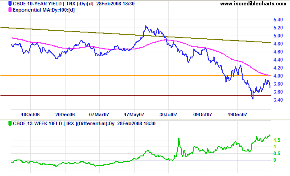The image size is (290, 176).
Task: Click the 17May07 date axis label
Action: pyautogui.click(x=134, y=115)
